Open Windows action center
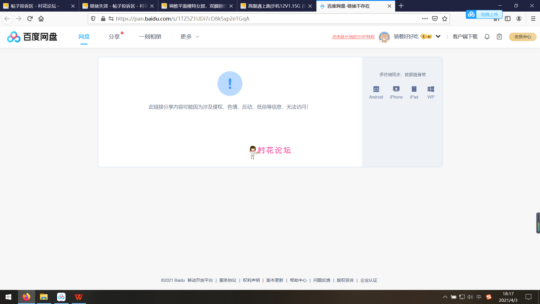The image size is (540, 304). tap(528, 297)
